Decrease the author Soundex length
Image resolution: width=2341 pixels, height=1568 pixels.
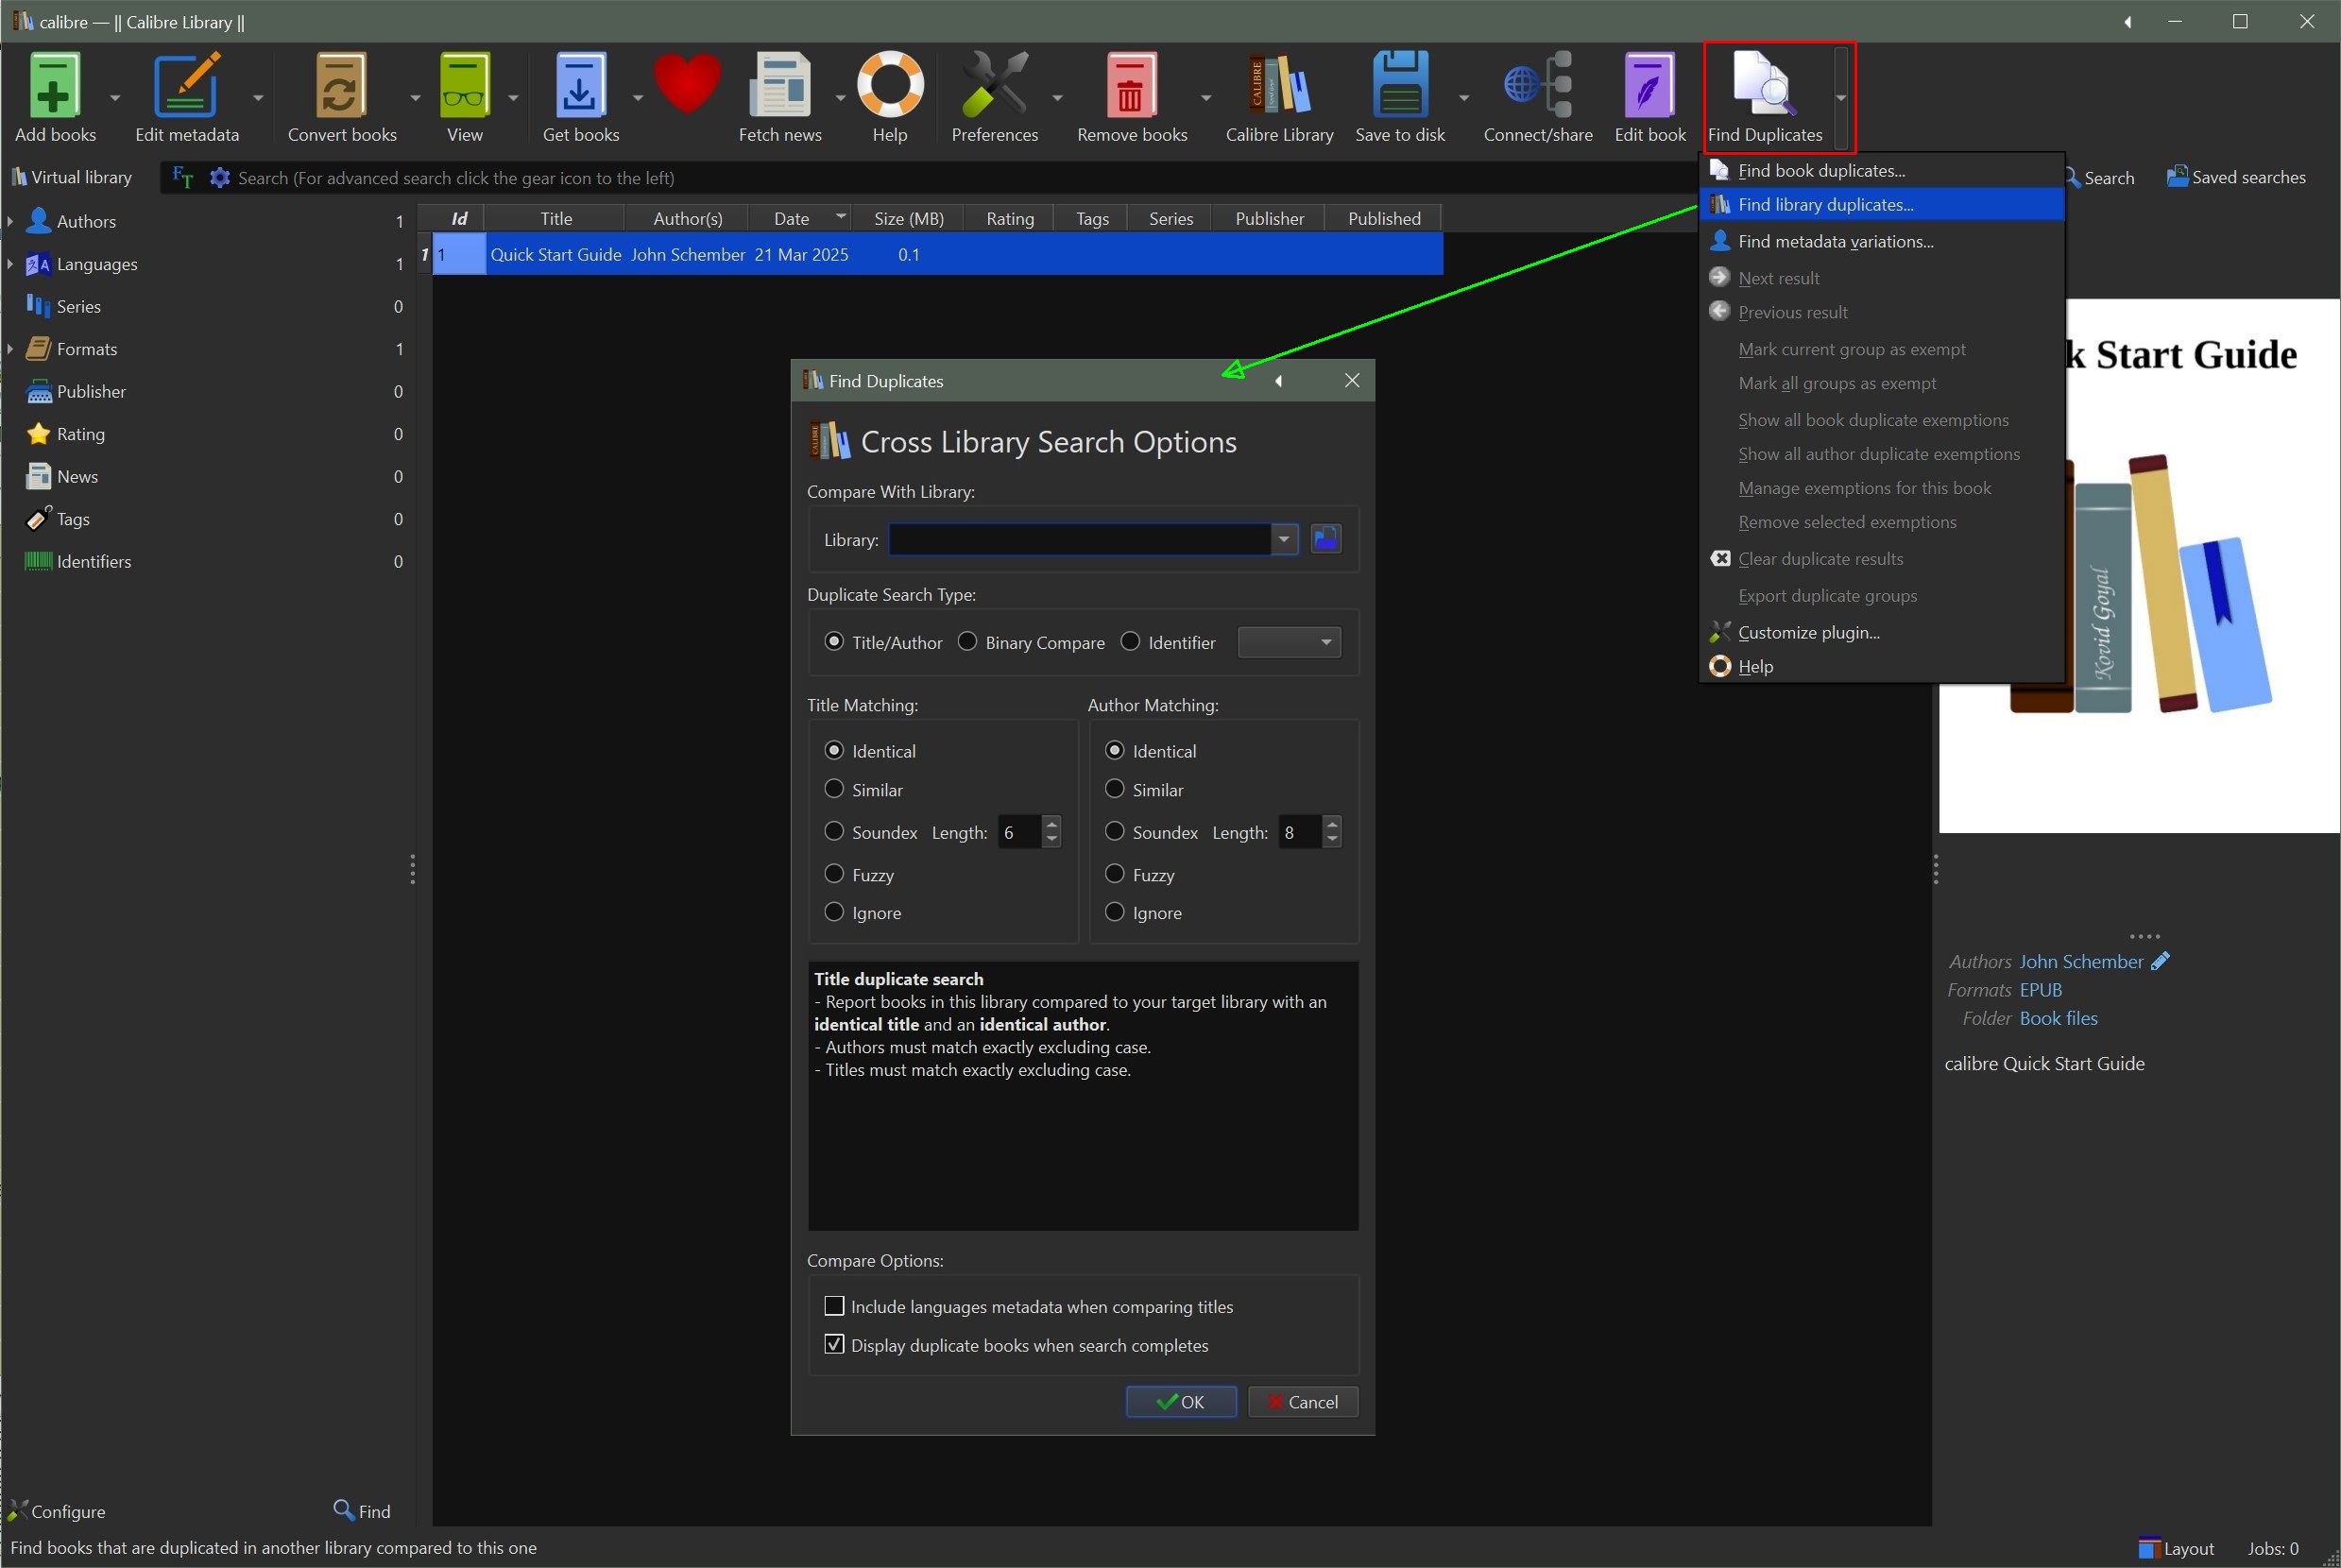1331,840
